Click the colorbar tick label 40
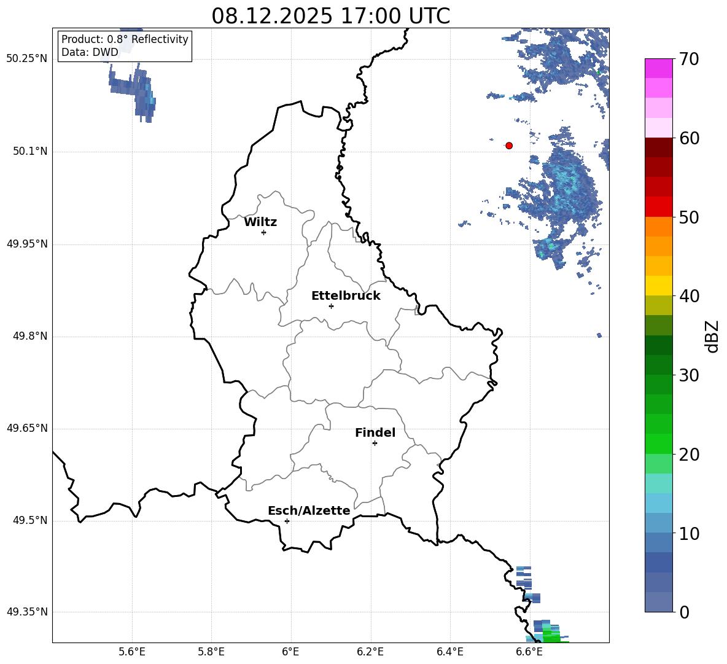Viewport: 727px width, 664px height. point(689,296)
